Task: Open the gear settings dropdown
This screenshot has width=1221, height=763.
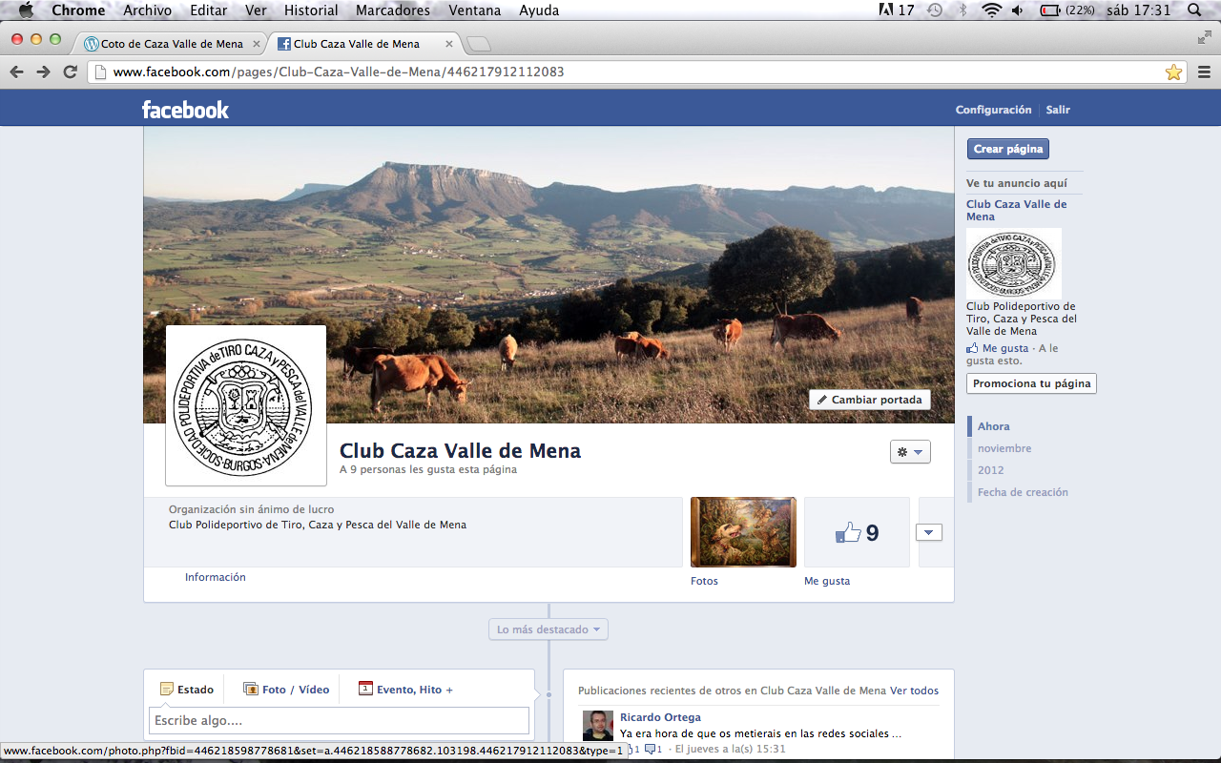Action: [909, 452]
